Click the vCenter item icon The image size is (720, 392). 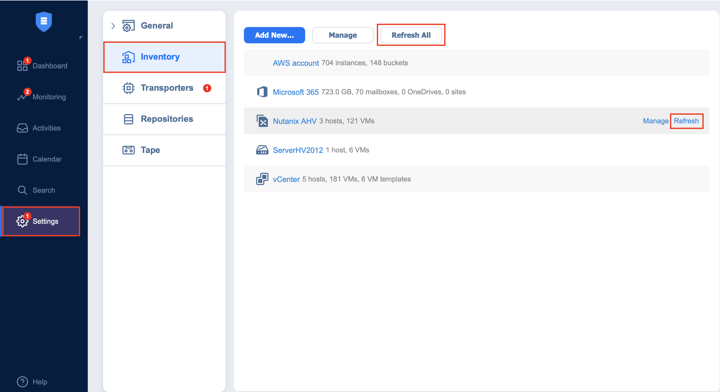(x=262, y=179)
